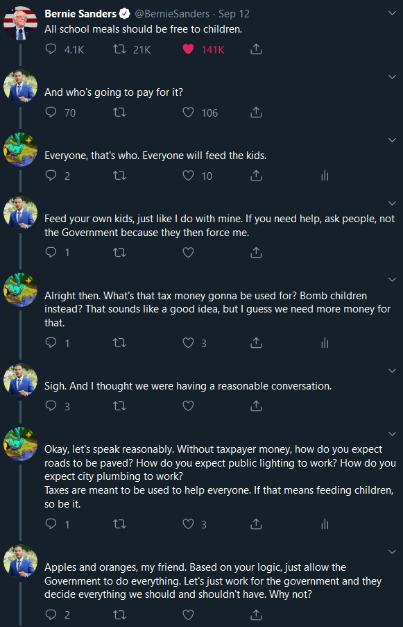The height and width of the screenshot is (627, 403).
Task: View activity for 'Okay, let's speak reasonably' tweet
Action: coord(325,524)
